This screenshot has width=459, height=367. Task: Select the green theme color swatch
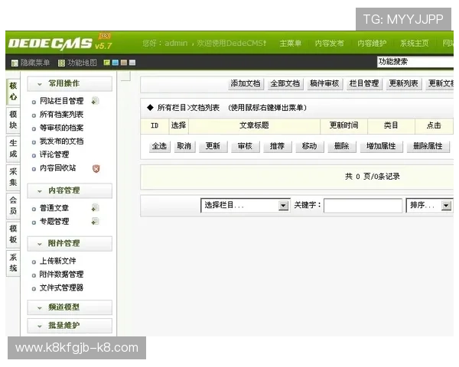pos(106,63)
